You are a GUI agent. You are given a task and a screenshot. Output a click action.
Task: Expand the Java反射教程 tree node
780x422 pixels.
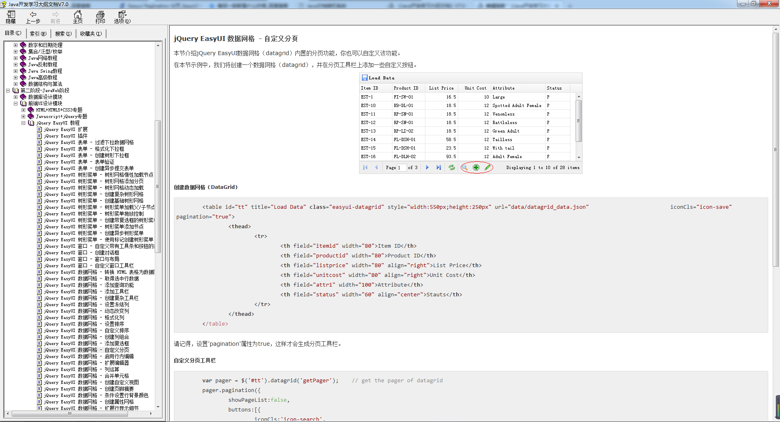15,64
